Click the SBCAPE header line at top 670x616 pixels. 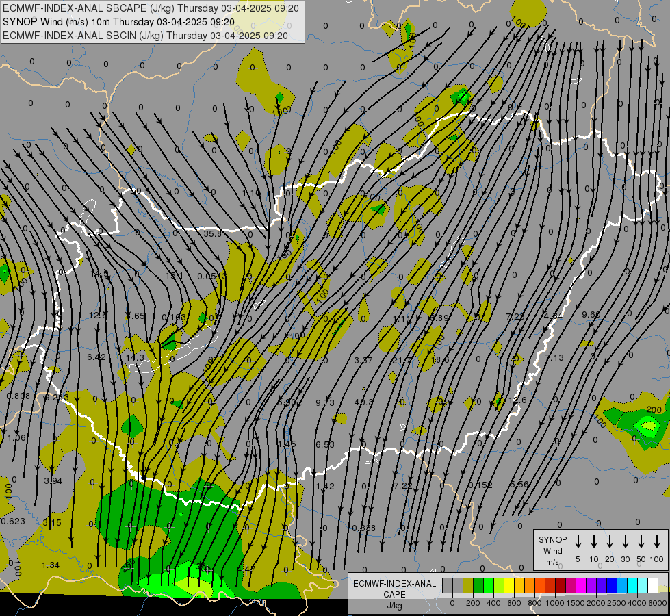coord(151,8)
